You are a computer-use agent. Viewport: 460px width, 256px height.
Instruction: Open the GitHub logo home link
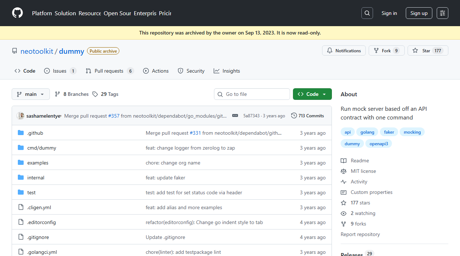click(x=17, y=13)
